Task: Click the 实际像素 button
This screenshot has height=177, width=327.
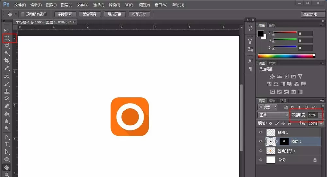Action: coord(65,14)
